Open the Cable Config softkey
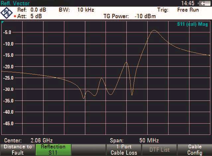 [195, 150]
